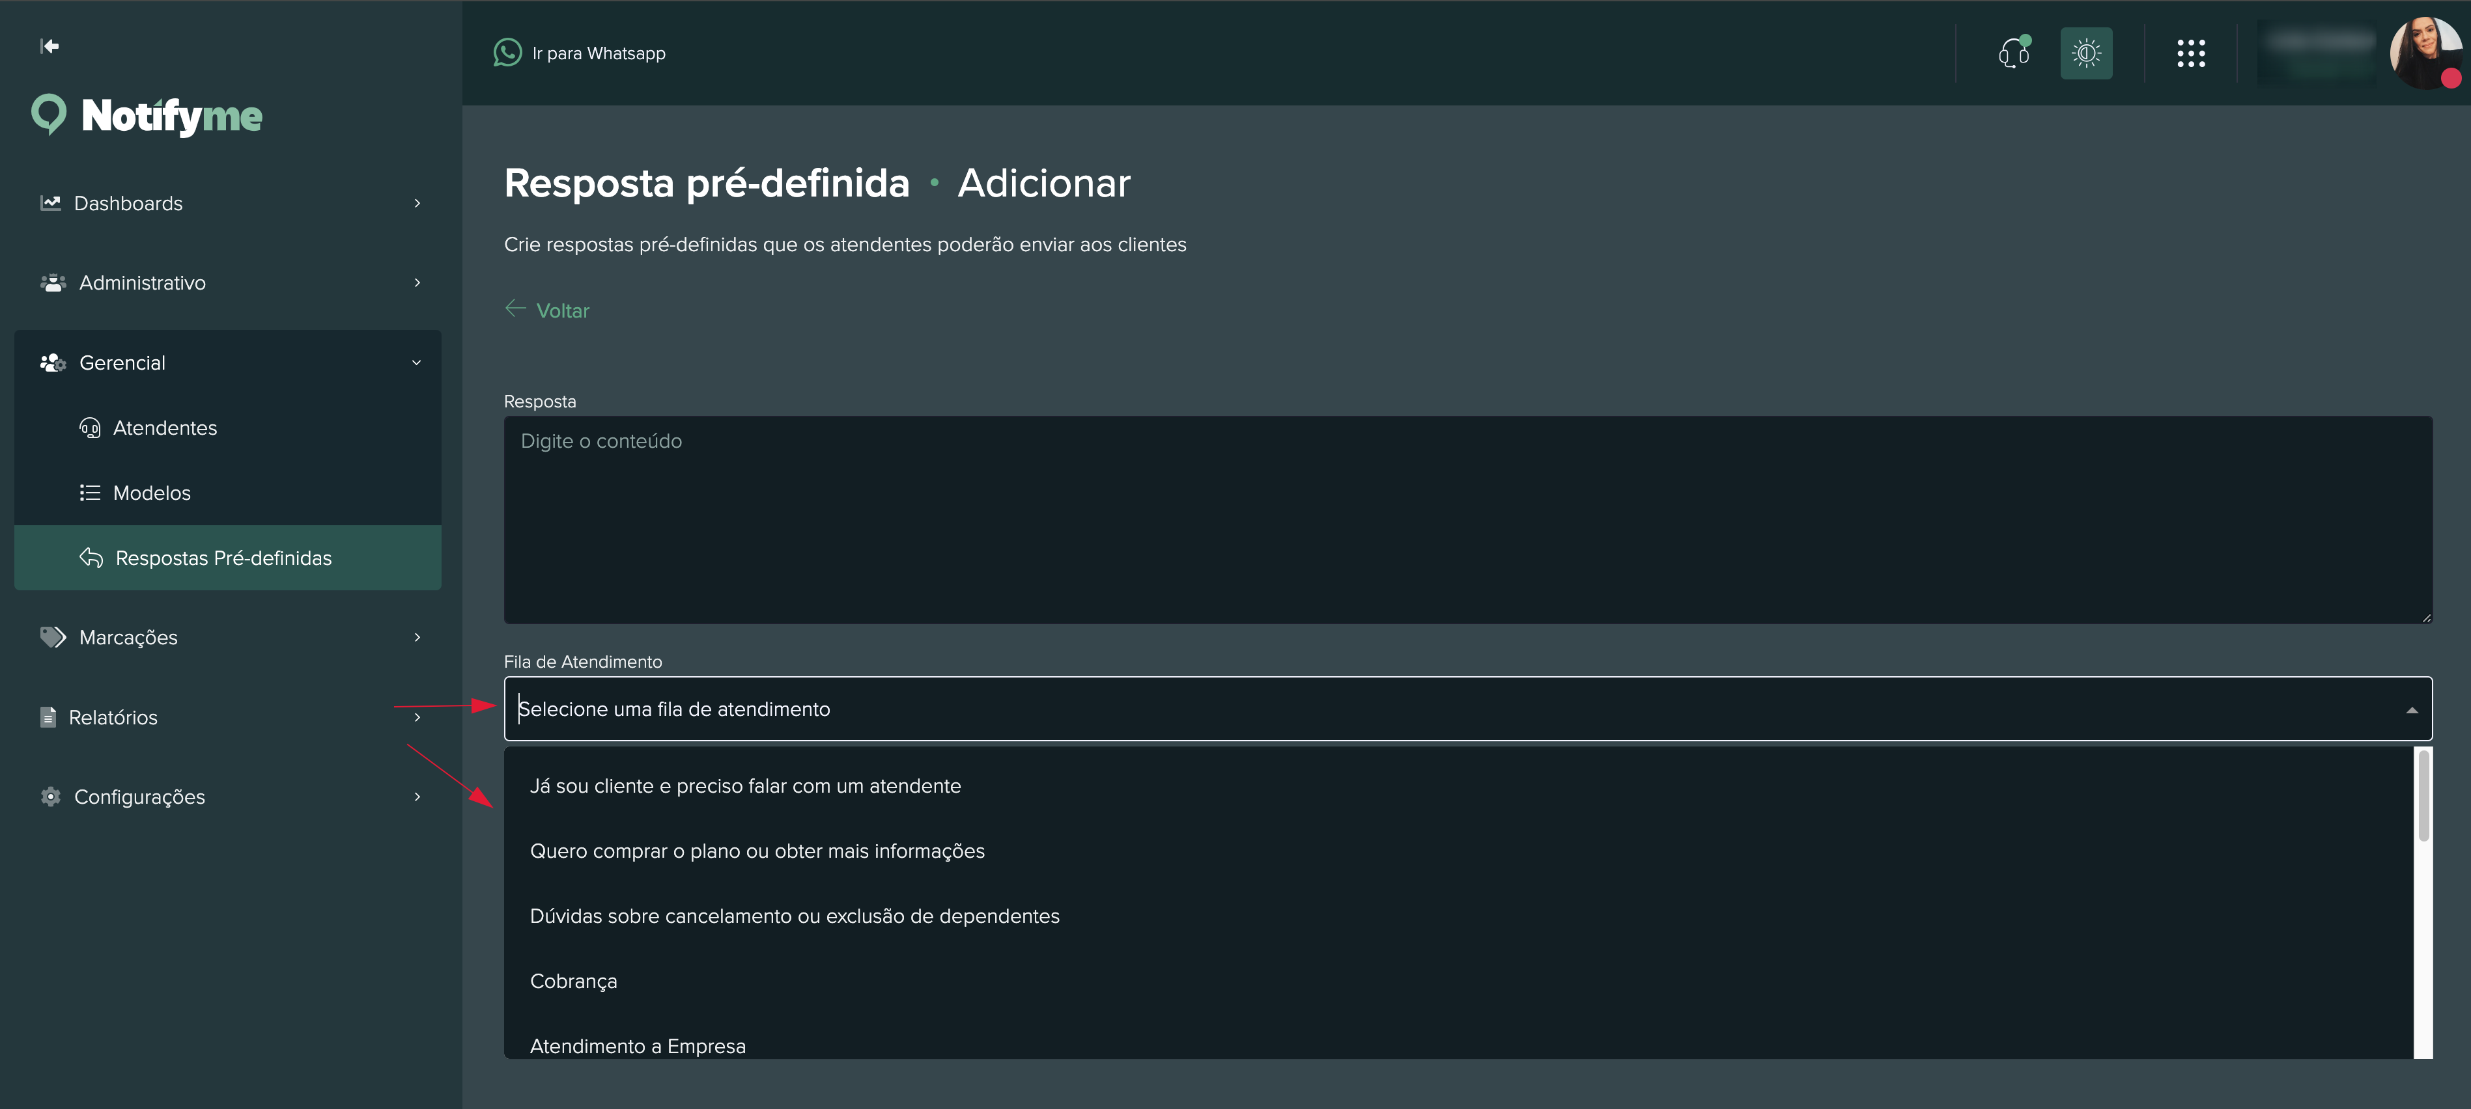This screenshot has height=1109, width=2471.
Task: Select the Cobrança queue option
Action: [x=572, y=981]
